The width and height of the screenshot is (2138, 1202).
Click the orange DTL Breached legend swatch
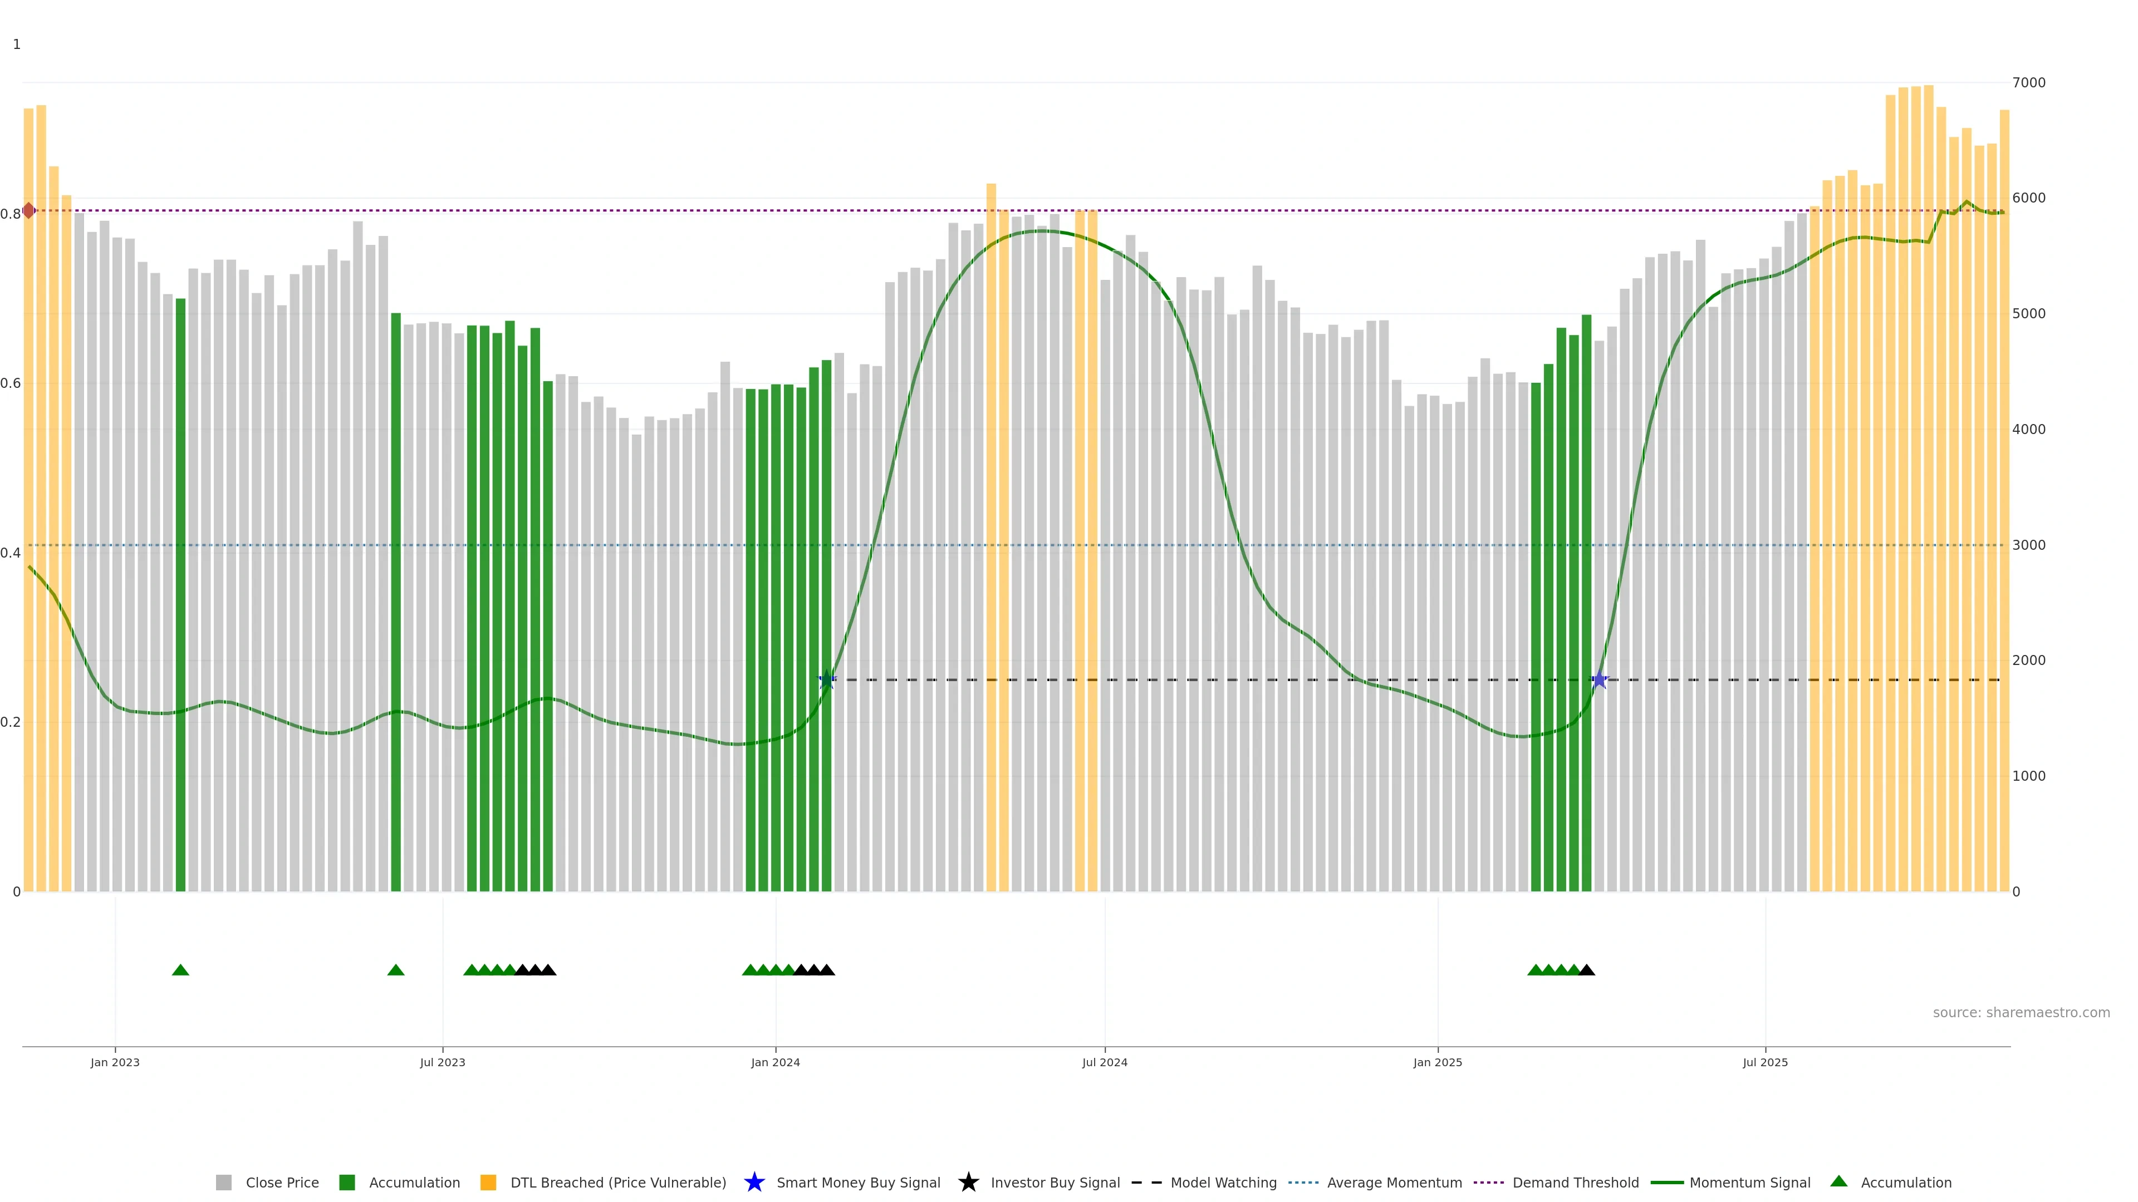pyautogui.click(x=488, y=1183)
